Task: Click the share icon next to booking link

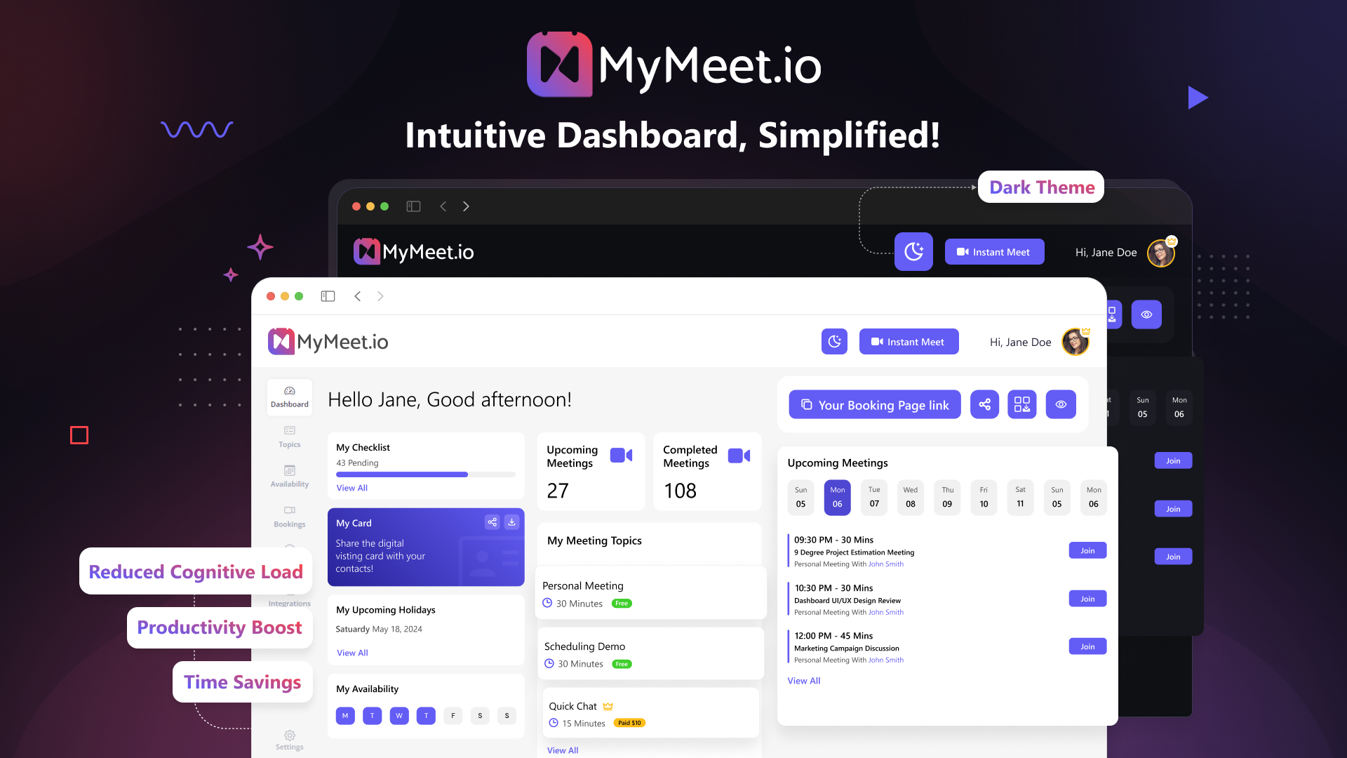Action: (x=984, y=404)
